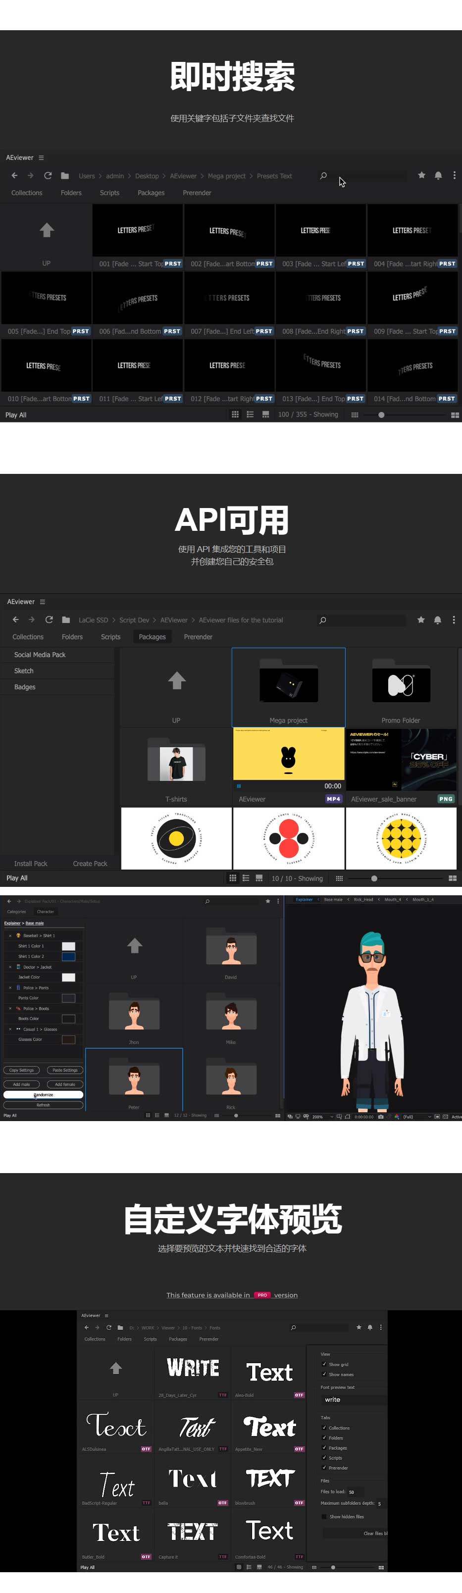Click the search magnifier in Presets Text panel
The height and width of the screenshot is (1593, 462).
[323, 176]
